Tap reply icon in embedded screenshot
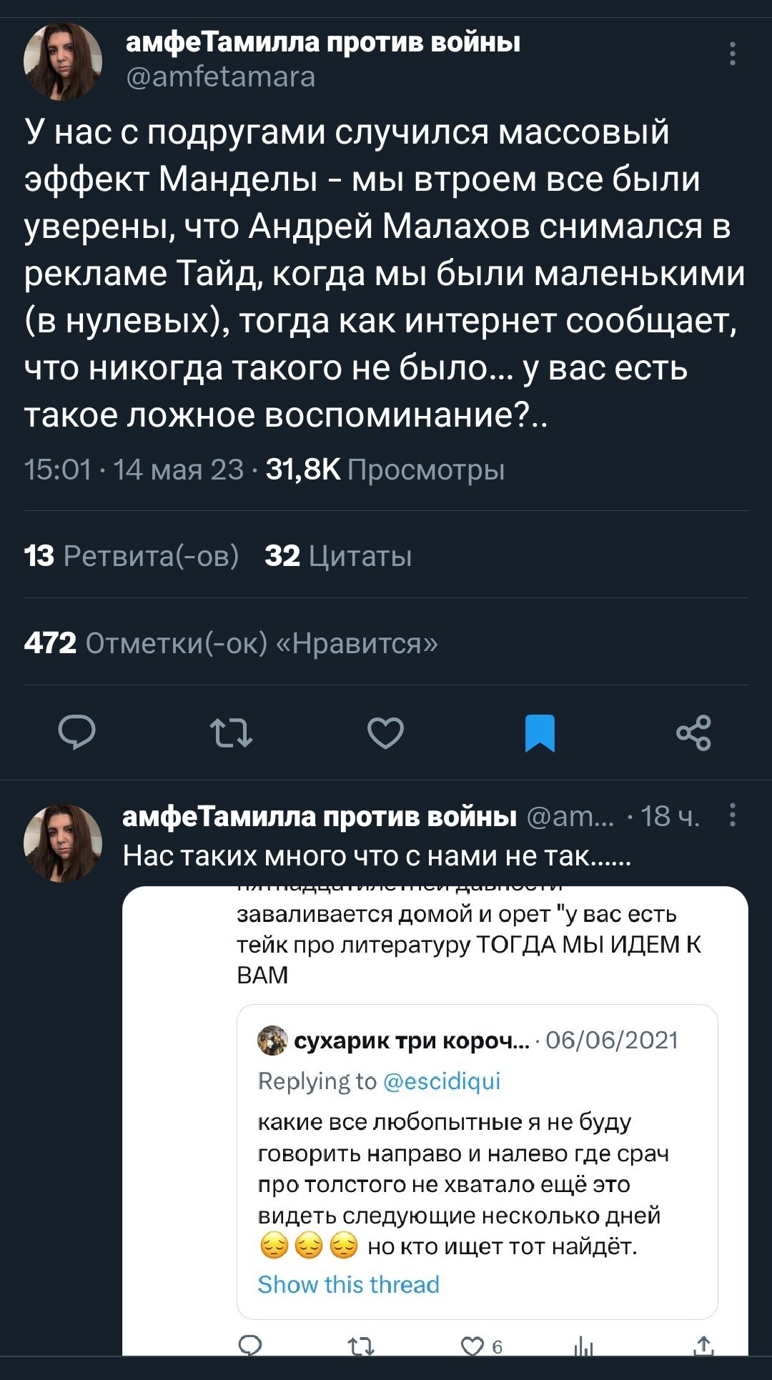The height and width of the screenshot is (1380, 772). pyautogui.click(x=249, y=1345)
